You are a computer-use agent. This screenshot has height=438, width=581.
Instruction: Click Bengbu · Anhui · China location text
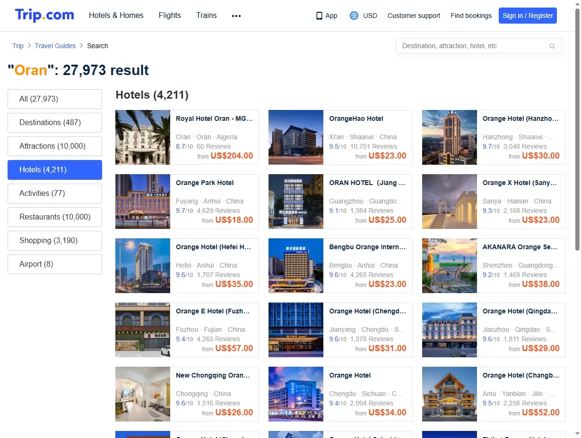click(x=364, y=265)
